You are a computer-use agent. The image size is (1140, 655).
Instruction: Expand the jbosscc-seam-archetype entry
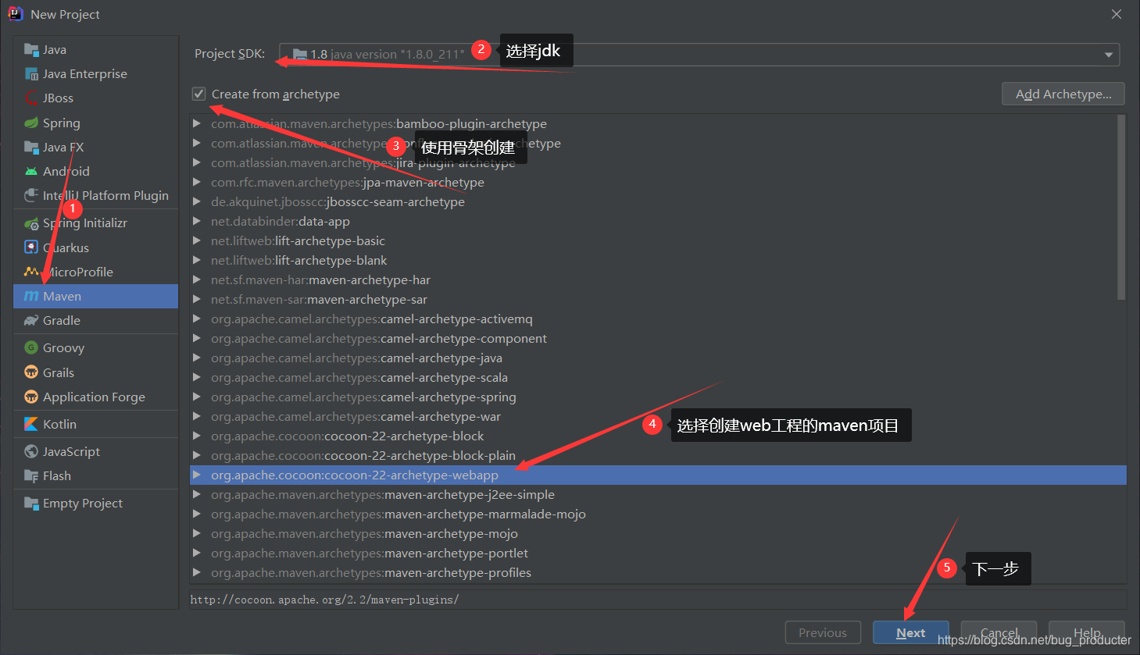click(x=197, y=201)
